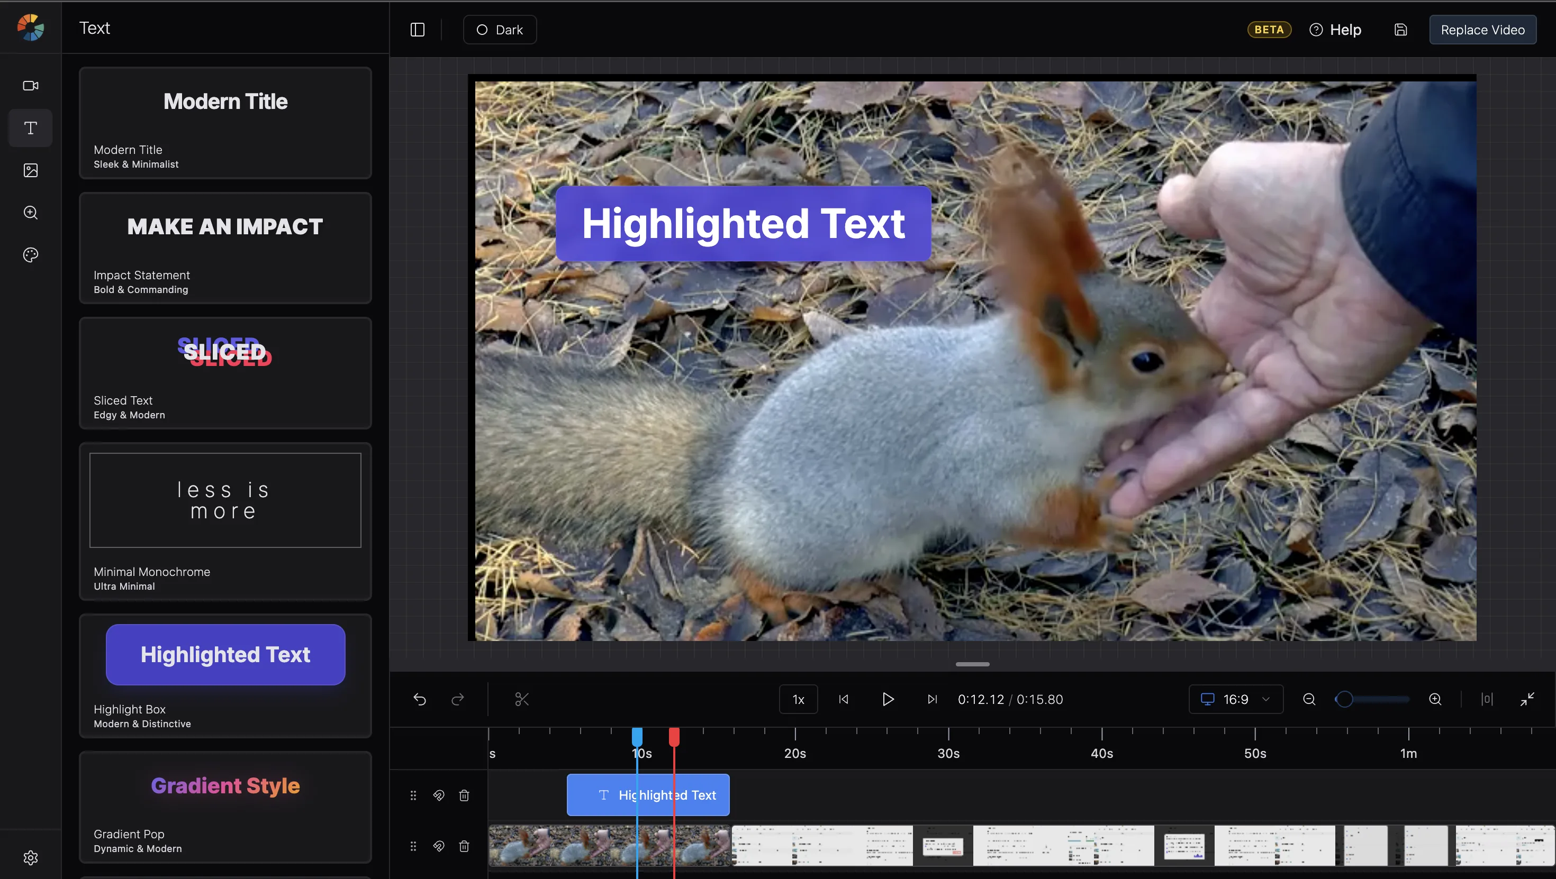Open settings gear in sidebar
Image resolution: width=1556 pixels, height=879 pixels.
pos(30,857)
